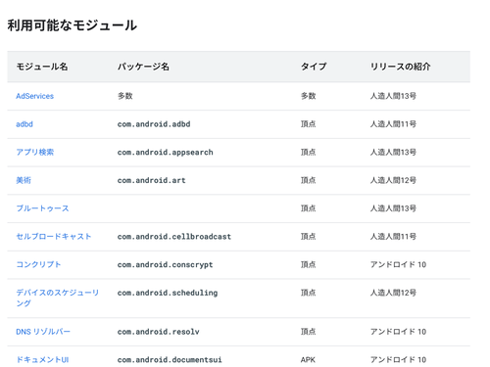Select the com.android.appsearch package name

point(166,152)
